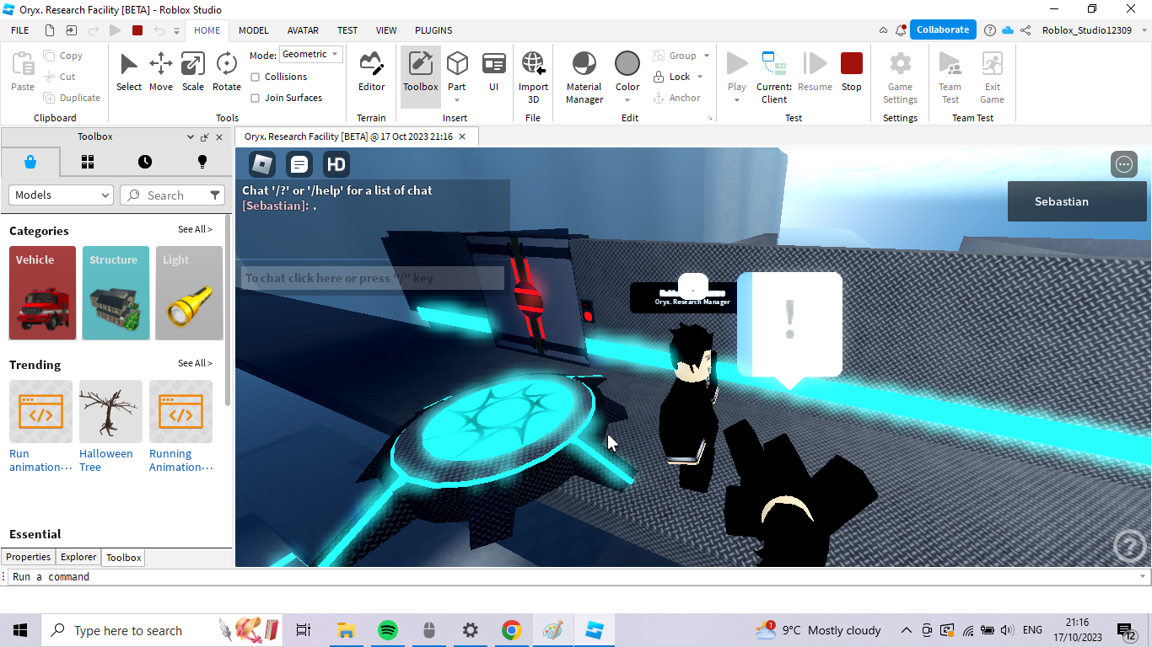Switch to the Properties panel tab
The height and width of the screenshot is (647, 1152).
coord(29,557)
